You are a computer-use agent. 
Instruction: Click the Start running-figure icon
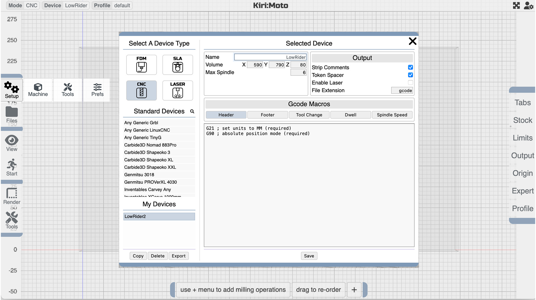(x=12, y=168)
